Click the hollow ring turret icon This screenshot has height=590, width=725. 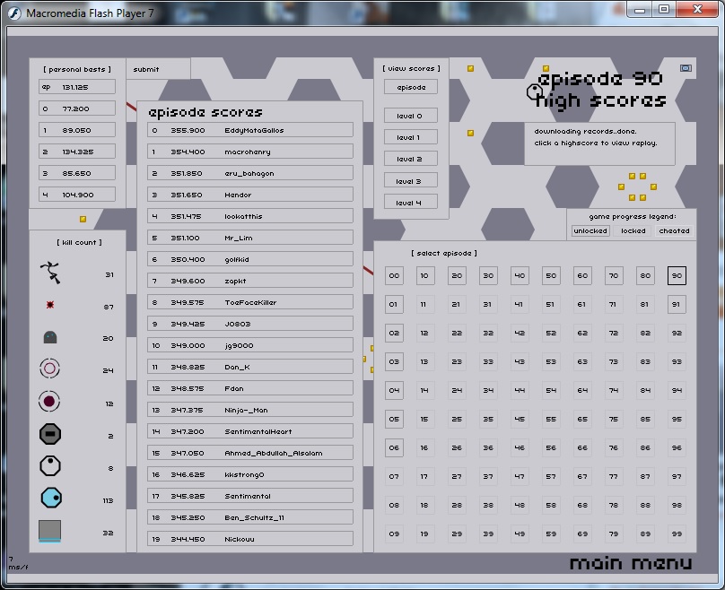(50, 369)
